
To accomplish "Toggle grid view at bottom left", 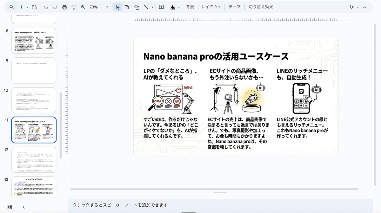I will [10, 207].
